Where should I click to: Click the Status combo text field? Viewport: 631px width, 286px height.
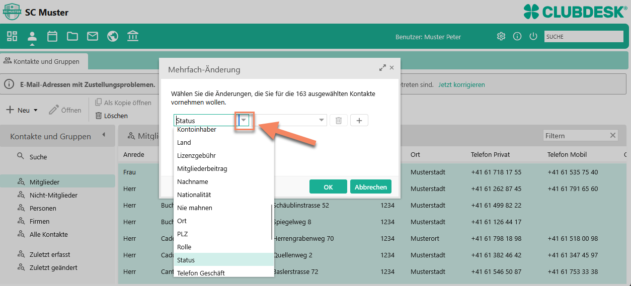[x=206, y=121]
